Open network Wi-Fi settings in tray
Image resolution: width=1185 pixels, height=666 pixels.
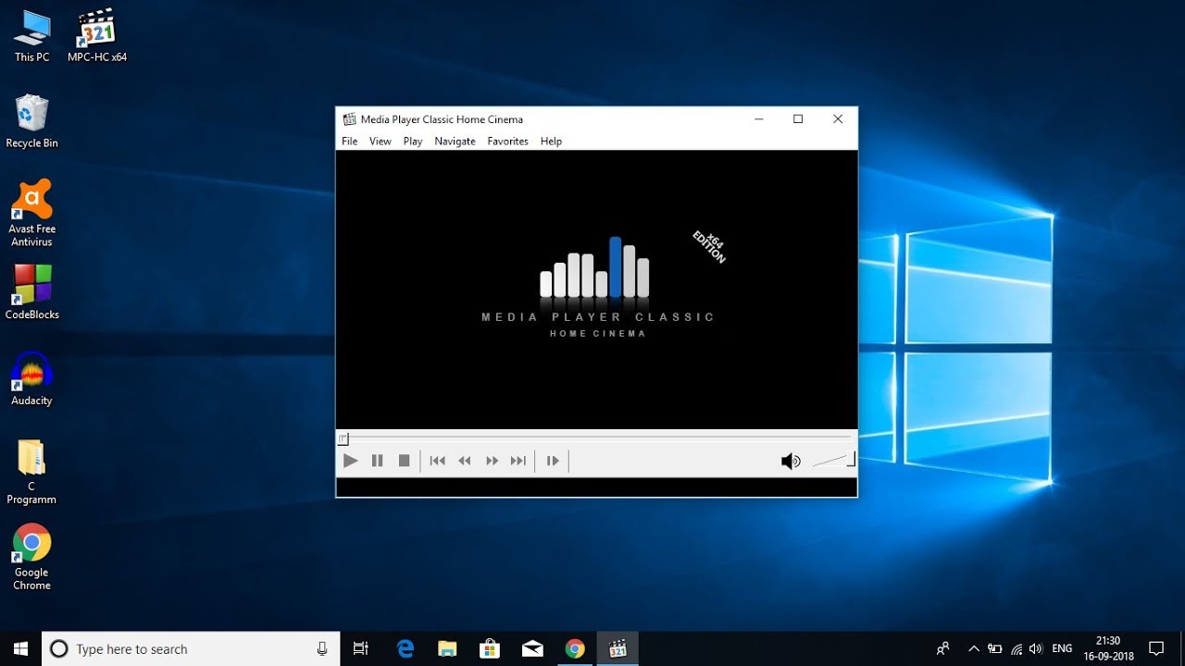click(1017, 648)
